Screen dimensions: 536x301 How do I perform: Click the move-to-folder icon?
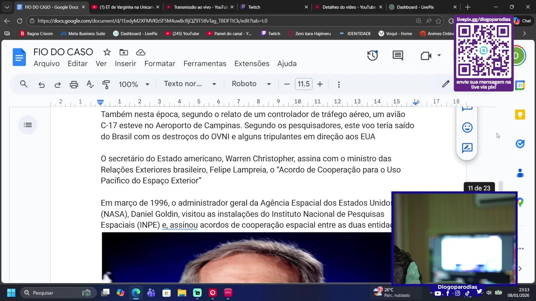pos(124,52)
